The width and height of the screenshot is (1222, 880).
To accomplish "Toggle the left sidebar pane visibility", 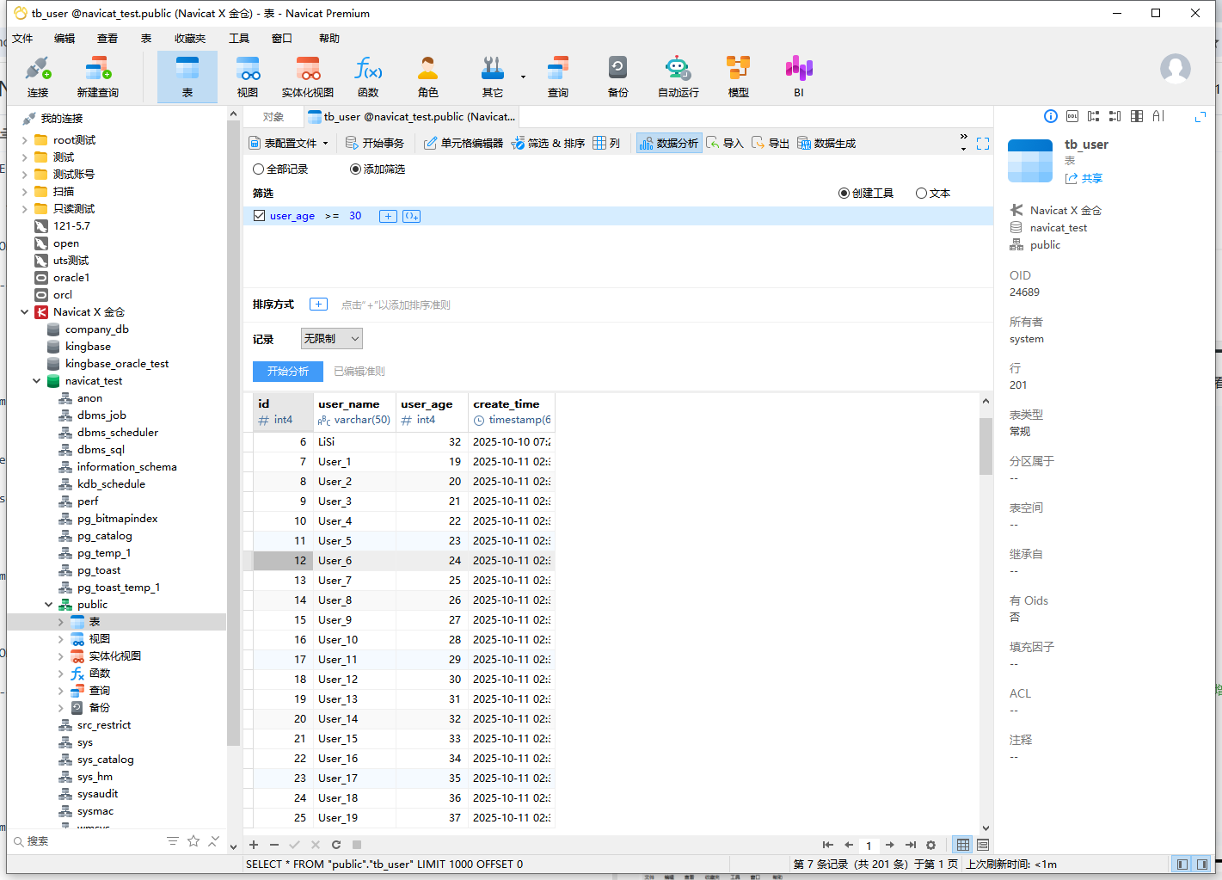I will coord(1182,865).
